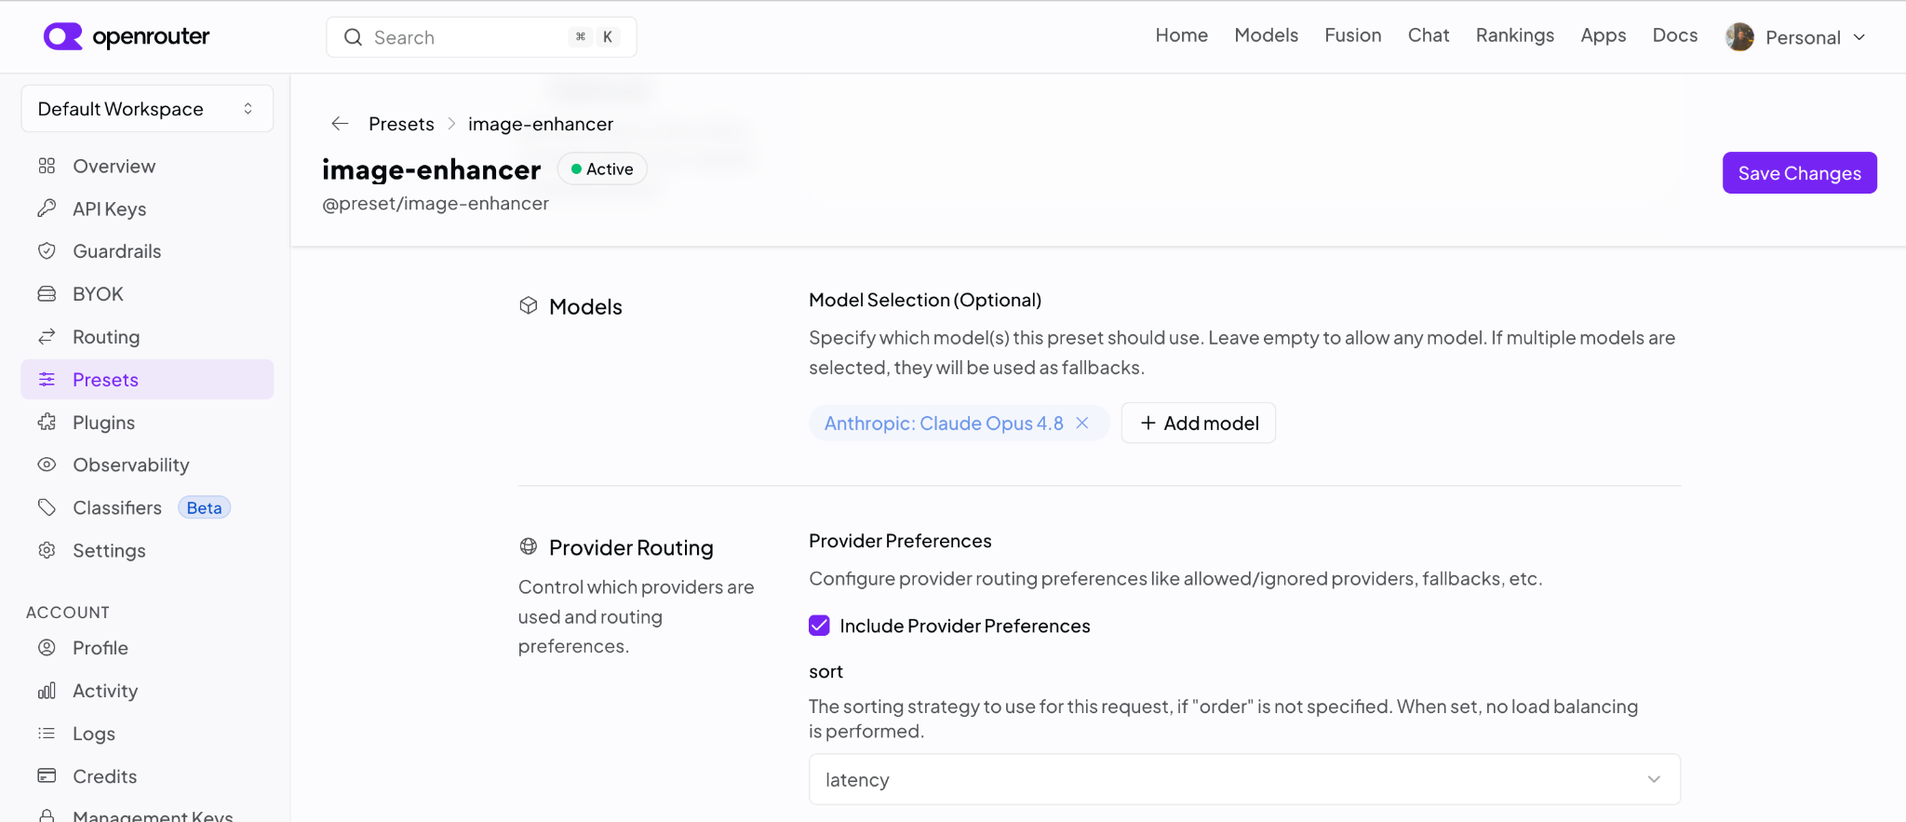This screenshot has height=822, width=1906.
Task: Click the ACCOUNT section header
Action: pyautogui.click(x=68, y=613)
